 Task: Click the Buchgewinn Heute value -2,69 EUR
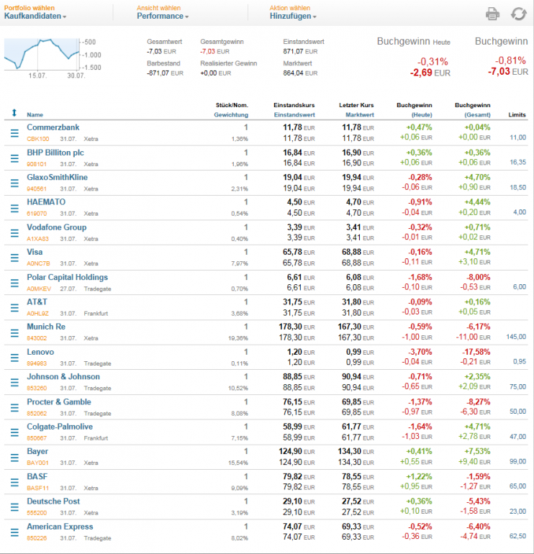point(430,73)
